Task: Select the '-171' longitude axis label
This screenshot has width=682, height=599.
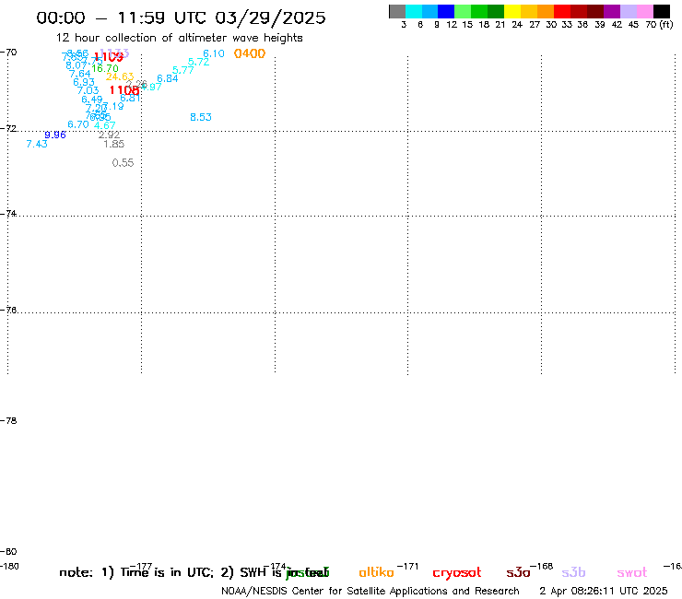Action: point(407,567)
